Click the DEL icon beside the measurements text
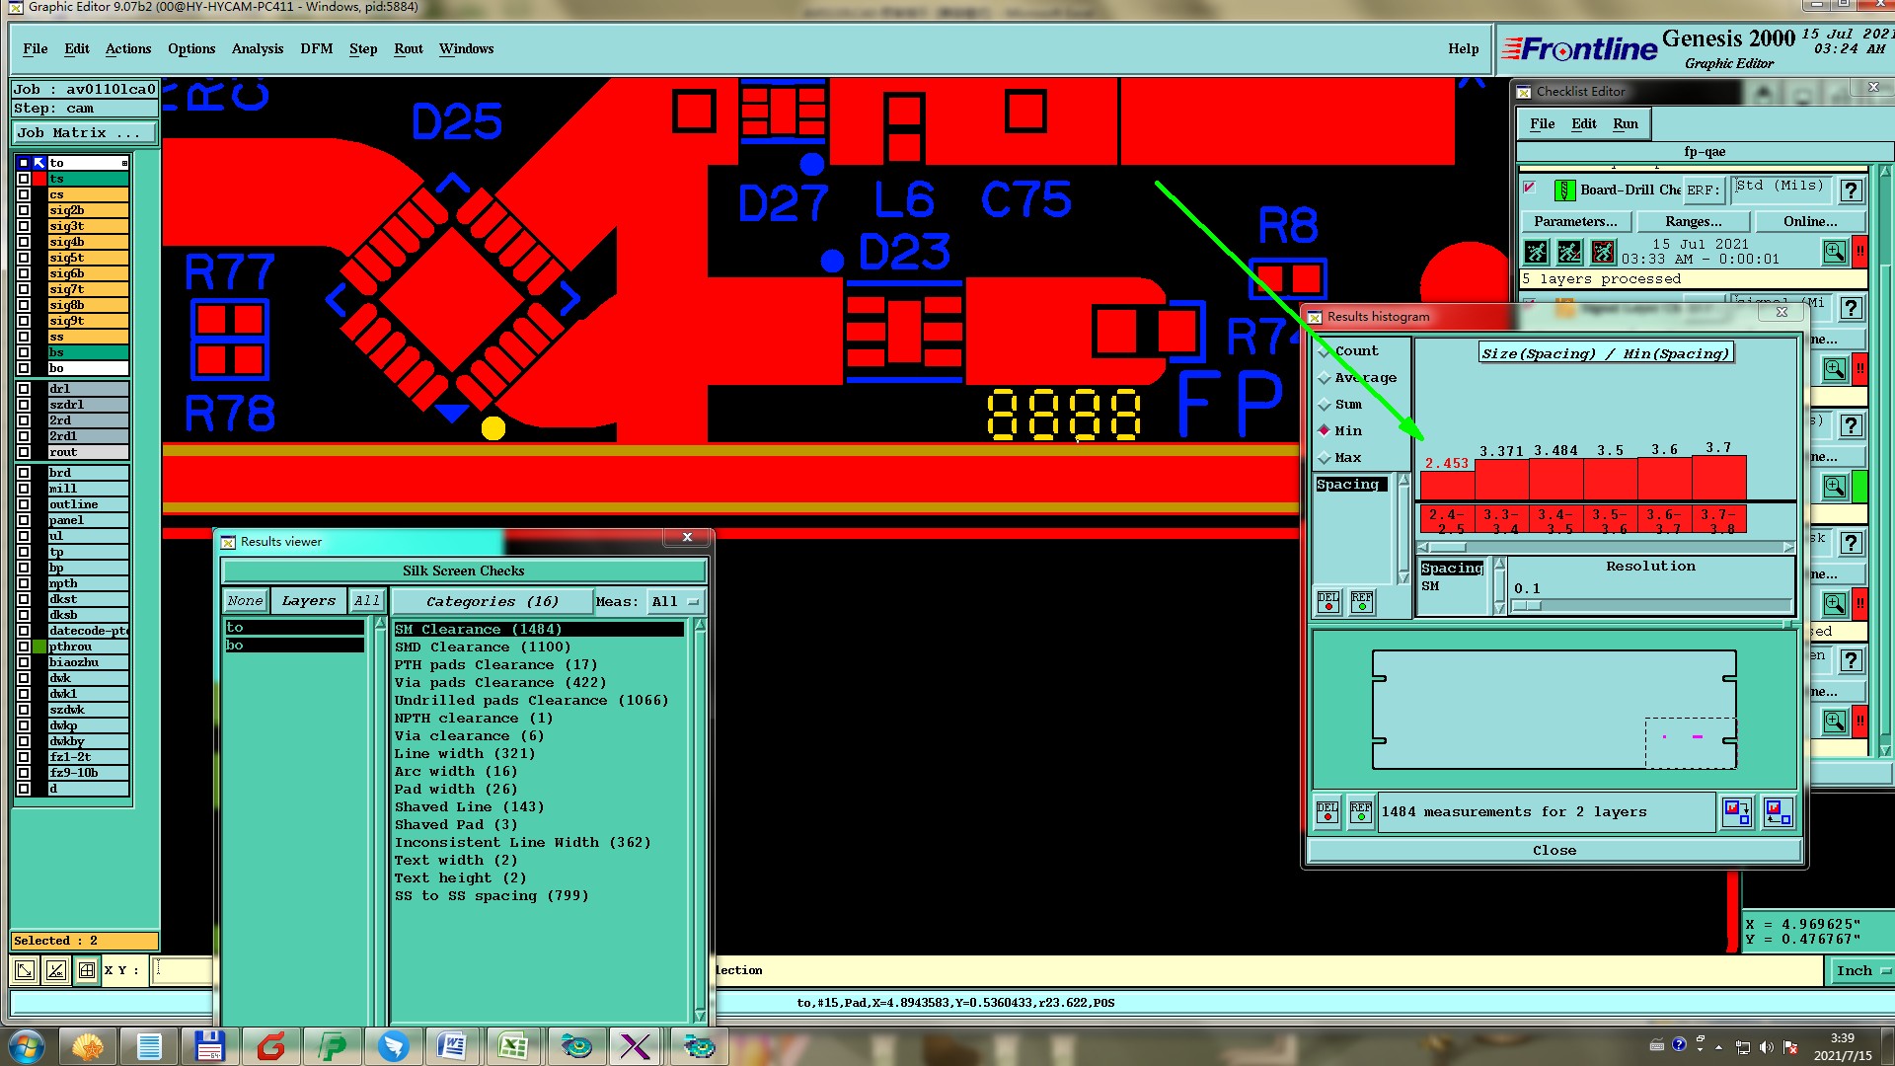 pos(1327,812)
